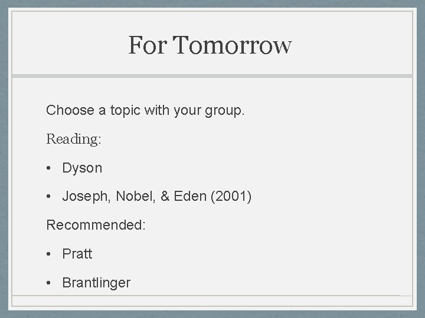Click the horizontal divider line under the title

pyautogui.click(x=212, y=76)
